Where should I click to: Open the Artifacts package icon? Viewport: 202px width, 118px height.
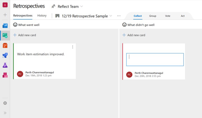[x=5, y=75]
